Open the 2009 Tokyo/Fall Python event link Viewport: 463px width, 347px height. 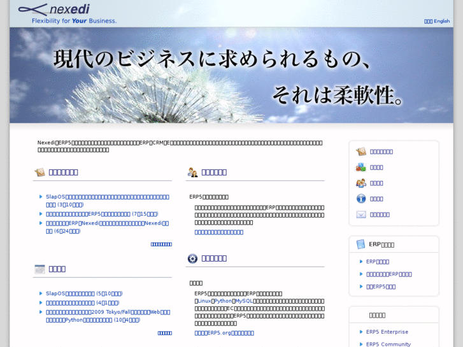(x=108, y=316)
